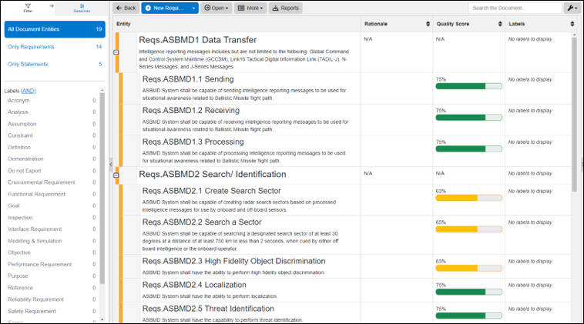Click the AND link next to Labels
Image resolution: width=584 pixels, height=324 pixels.
28,91
